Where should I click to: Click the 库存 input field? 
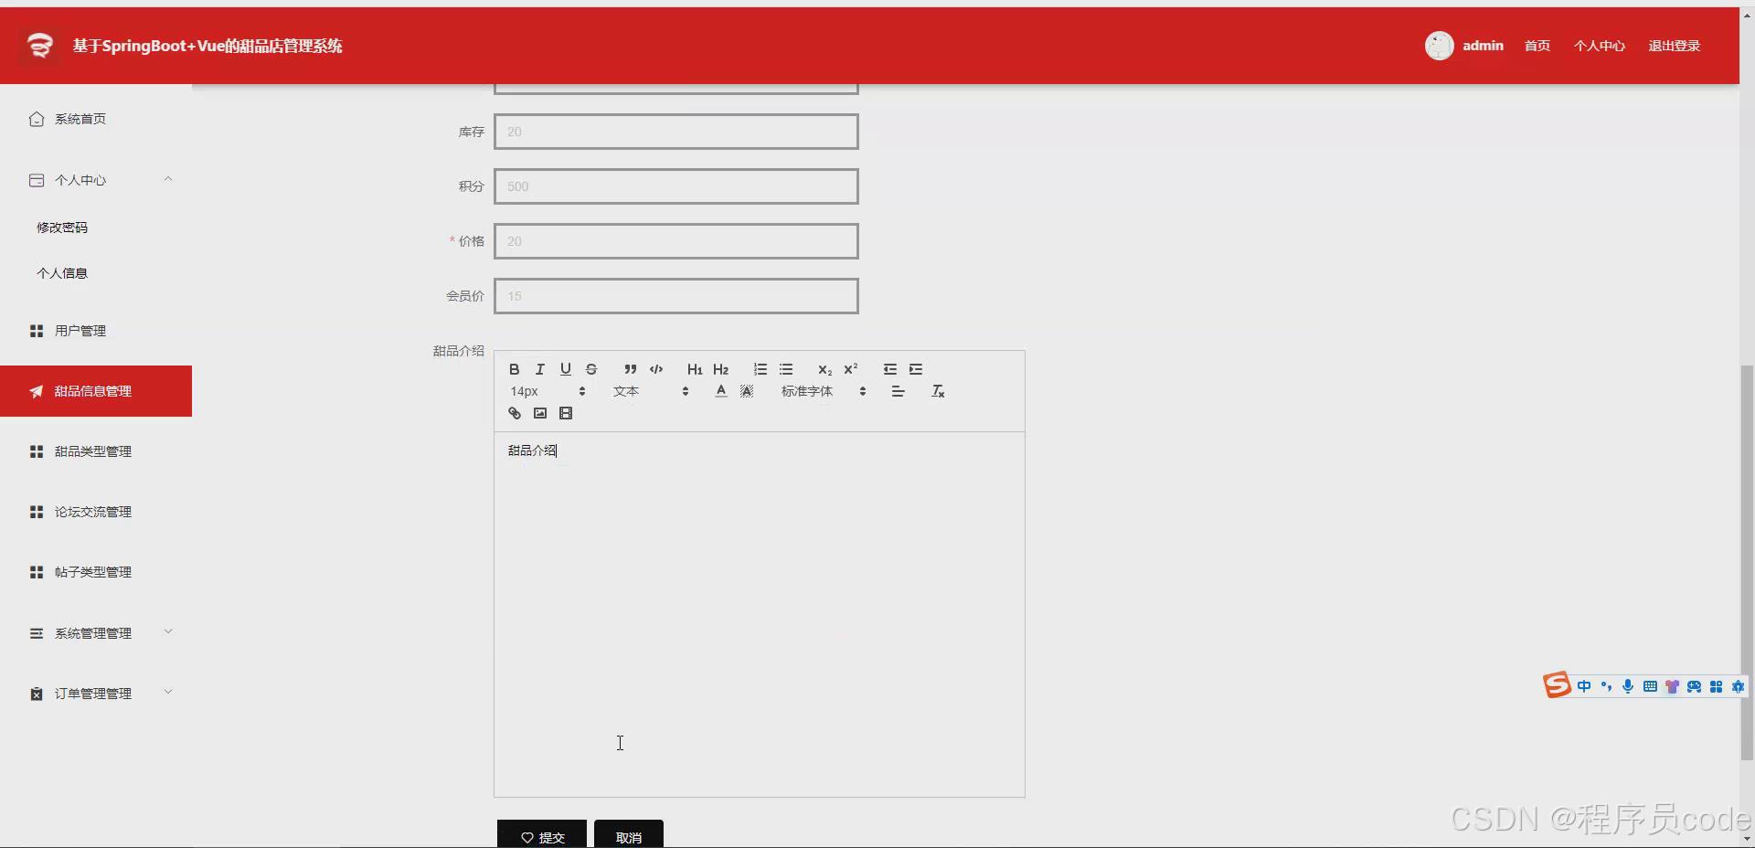pyautogui.click(x=676, y=132)
